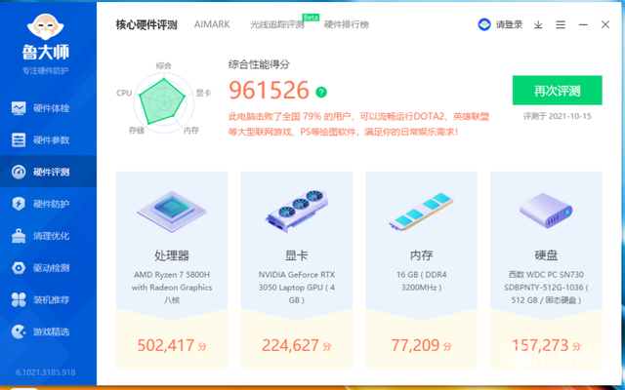Click the graphics card illustration
This screenshot has height=390, width=625.
(297, 211)
